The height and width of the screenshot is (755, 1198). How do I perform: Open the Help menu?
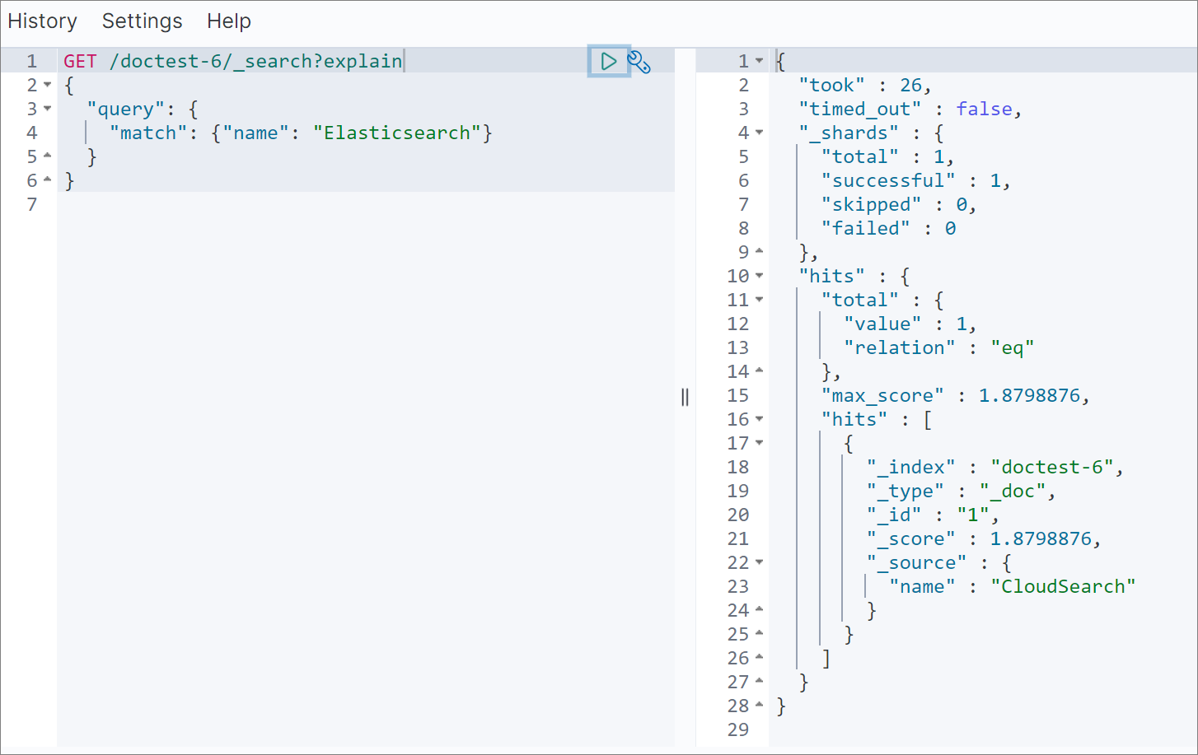229,21
